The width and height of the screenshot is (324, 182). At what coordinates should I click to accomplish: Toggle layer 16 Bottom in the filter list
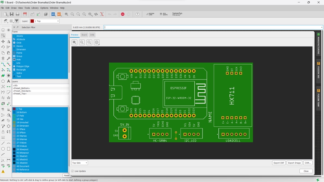click(x=21, y=113)
